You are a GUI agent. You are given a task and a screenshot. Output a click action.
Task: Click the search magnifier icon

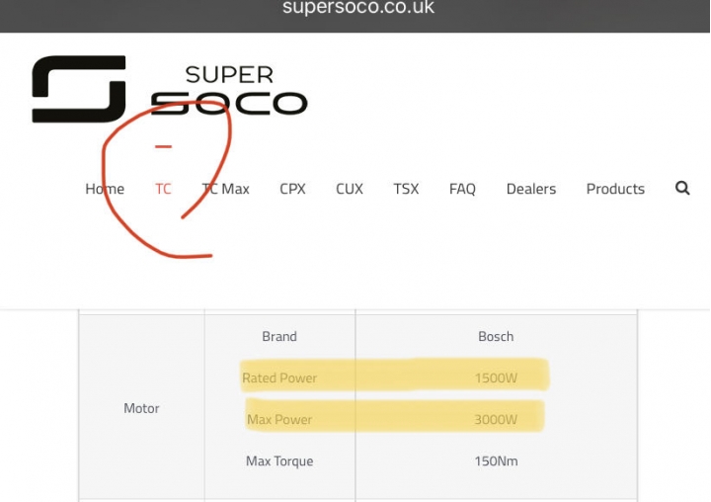[682, 188]
